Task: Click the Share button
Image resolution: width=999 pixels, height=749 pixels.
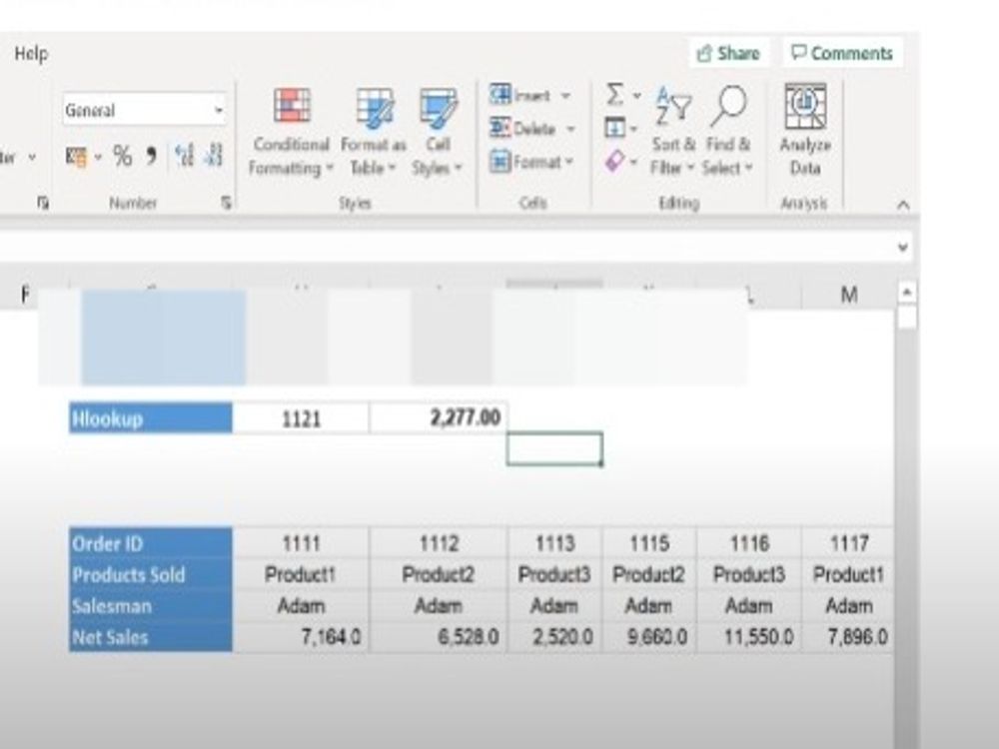Action: pos(728,53)
